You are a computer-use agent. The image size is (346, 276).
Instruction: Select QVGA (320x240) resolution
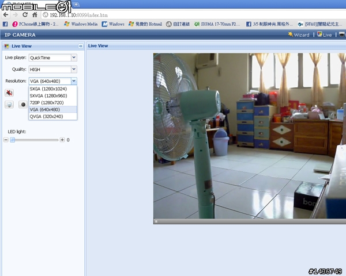(52, 116)
